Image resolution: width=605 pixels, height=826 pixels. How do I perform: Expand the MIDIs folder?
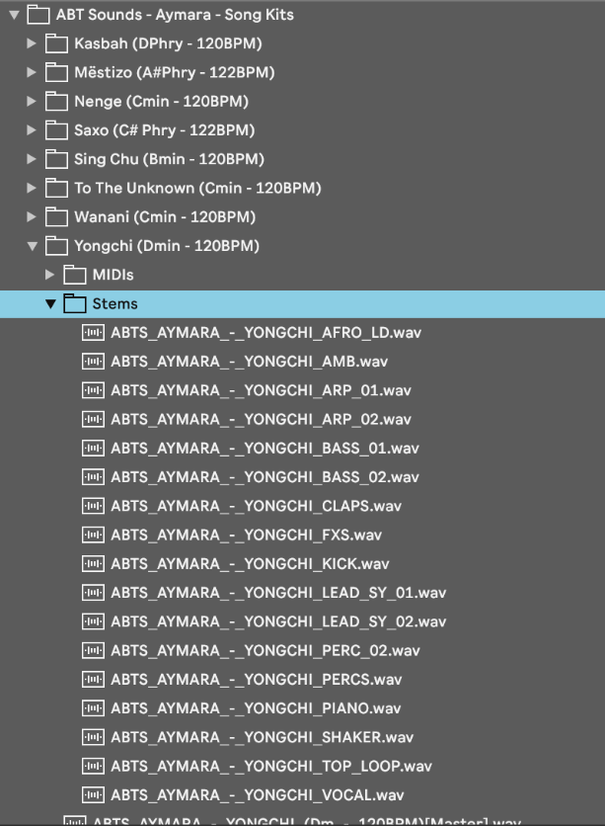pos(50,275)
